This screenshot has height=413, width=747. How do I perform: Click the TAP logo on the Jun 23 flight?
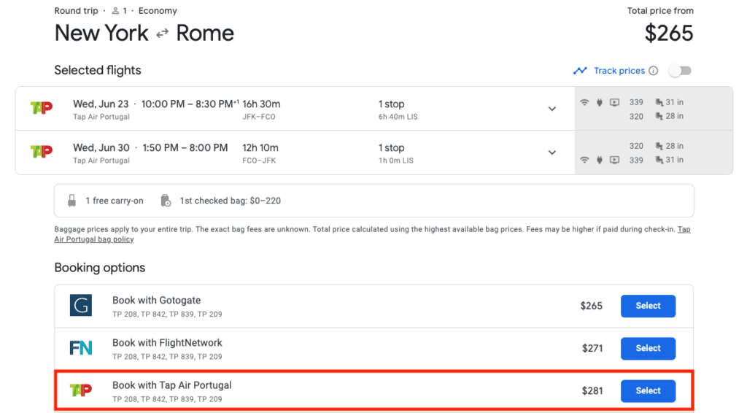point(42,108)
